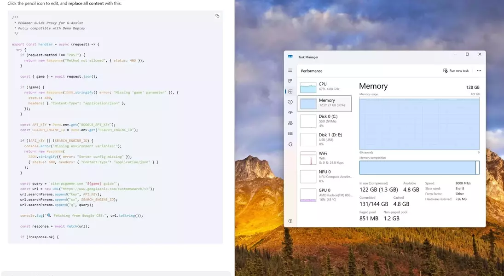Click the Cached 4.8 GB value
Viewport: 504px width, 276px height.
point(401,204)
